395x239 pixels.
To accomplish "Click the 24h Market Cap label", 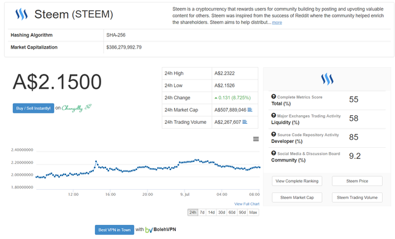I will [181, 110].
